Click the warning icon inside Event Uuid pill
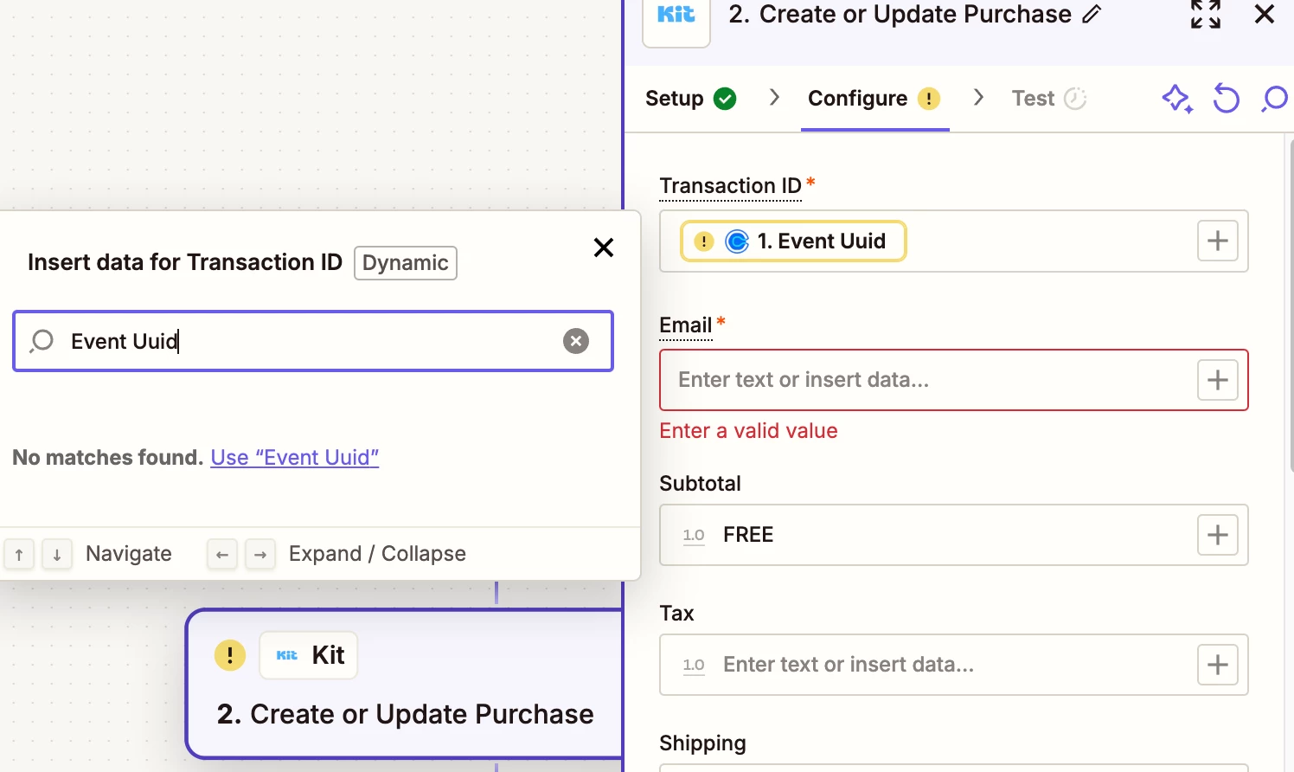The image size is (1294, 772). pyautogui.click(x=704, y=241)
